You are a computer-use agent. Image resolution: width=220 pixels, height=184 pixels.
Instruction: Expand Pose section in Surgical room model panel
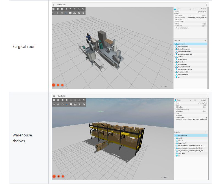coord(175,13)
